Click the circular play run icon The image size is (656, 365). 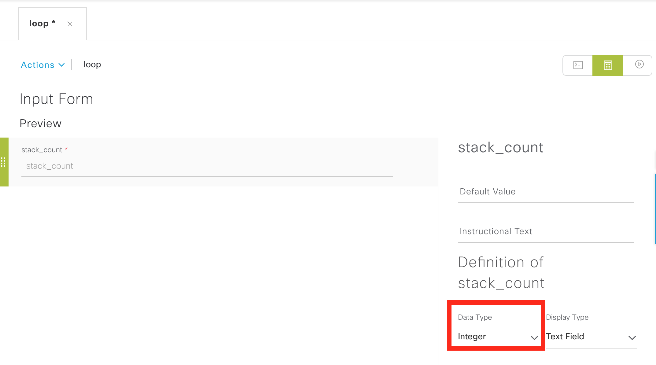pos(639,64)
